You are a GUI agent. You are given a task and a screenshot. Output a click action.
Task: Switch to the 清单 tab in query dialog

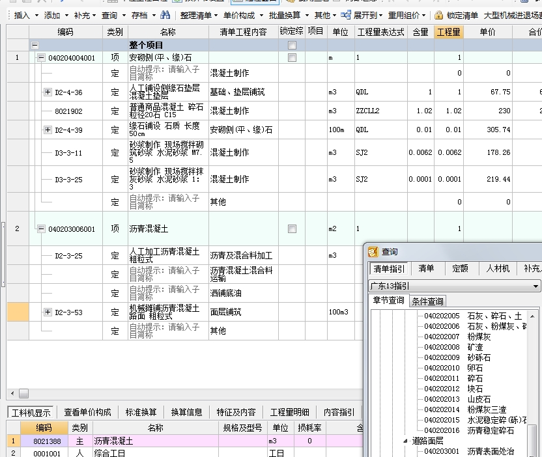(426, 268)
